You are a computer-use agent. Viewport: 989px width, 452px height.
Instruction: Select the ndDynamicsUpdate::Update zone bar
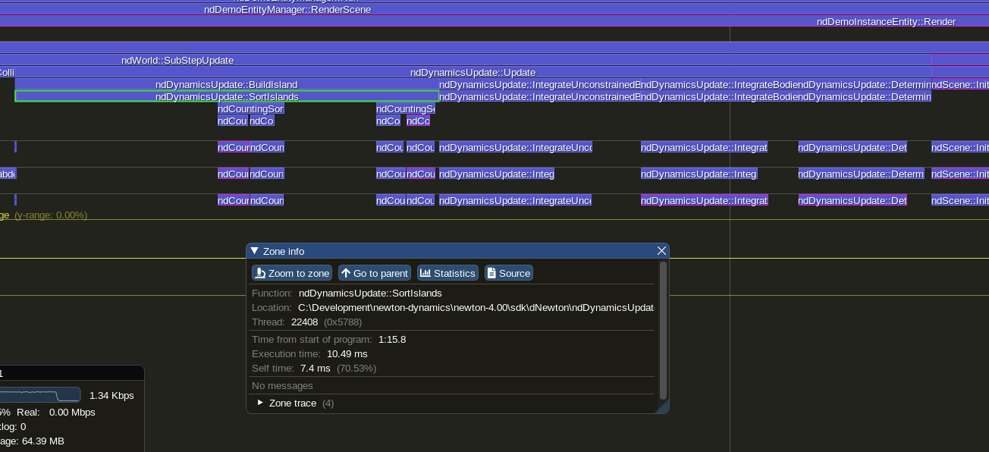coord(473,72)
